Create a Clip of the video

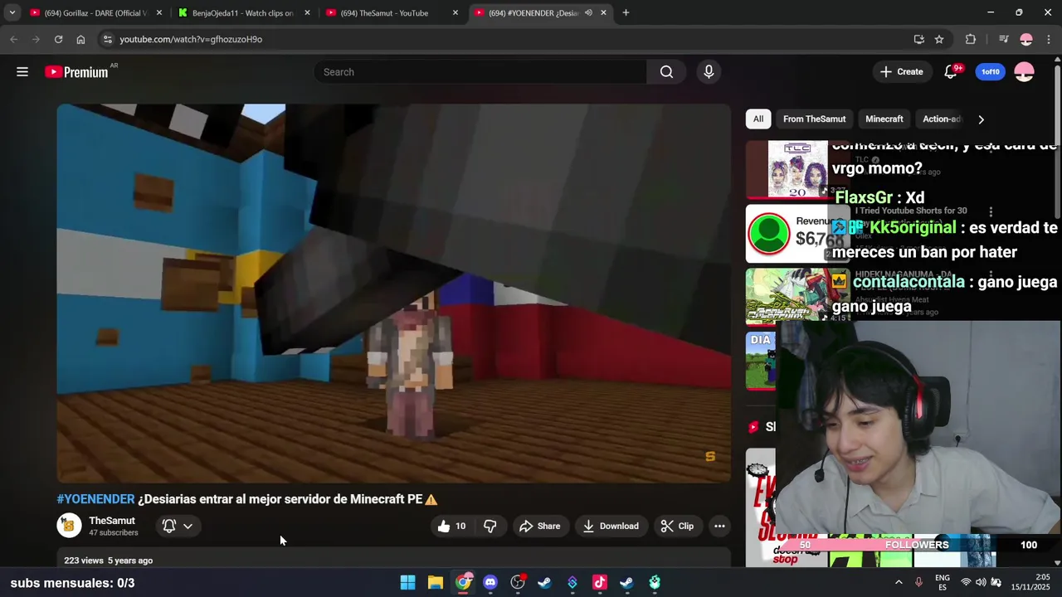tap(677, 526)
